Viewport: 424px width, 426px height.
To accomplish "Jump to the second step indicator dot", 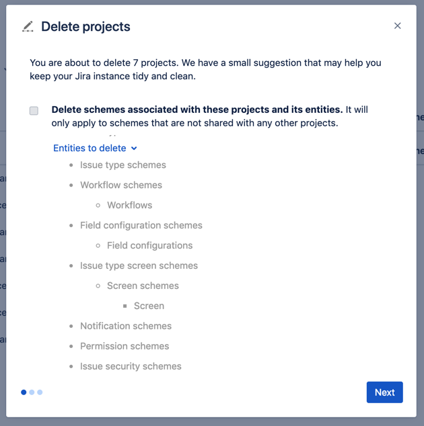I will [32, 392].
